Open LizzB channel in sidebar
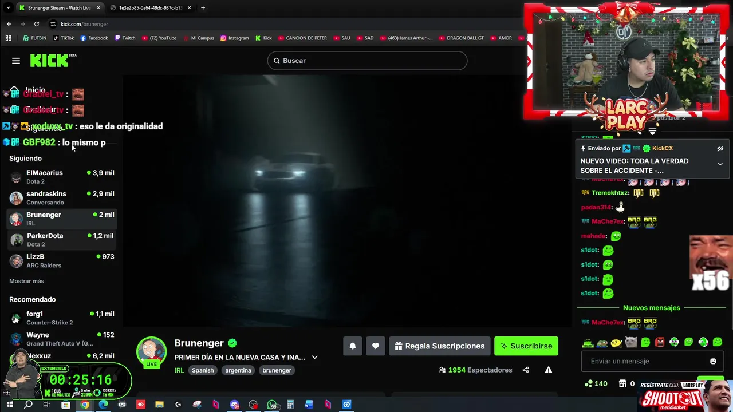Viewport: 733px width, 412px height. 62,260
